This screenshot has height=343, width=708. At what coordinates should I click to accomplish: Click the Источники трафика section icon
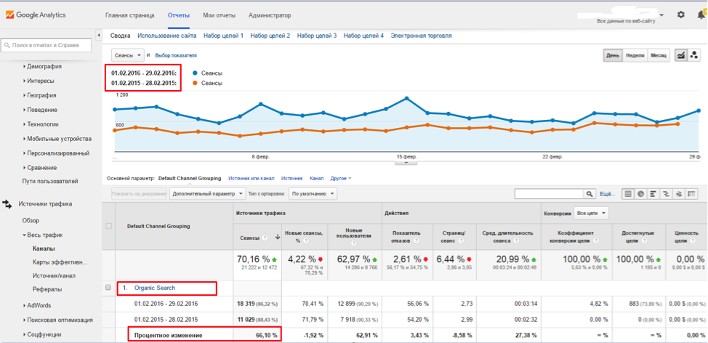coord(7,204)
